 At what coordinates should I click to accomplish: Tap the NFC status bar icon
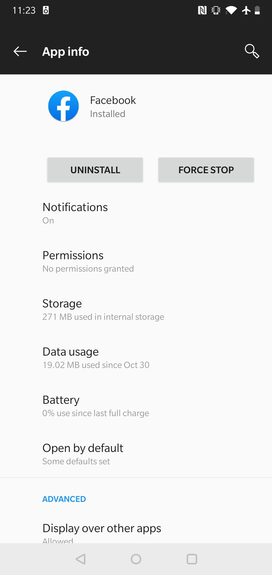click(202, 10)
